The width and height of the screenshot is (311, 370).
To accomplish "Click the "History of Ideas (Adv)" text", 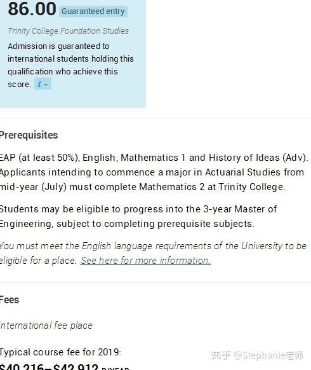I will tap(258, 158).
